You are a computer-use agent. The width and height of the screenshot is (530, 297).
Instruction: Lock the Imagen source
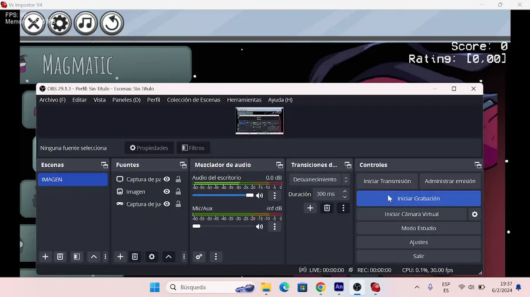178,191
